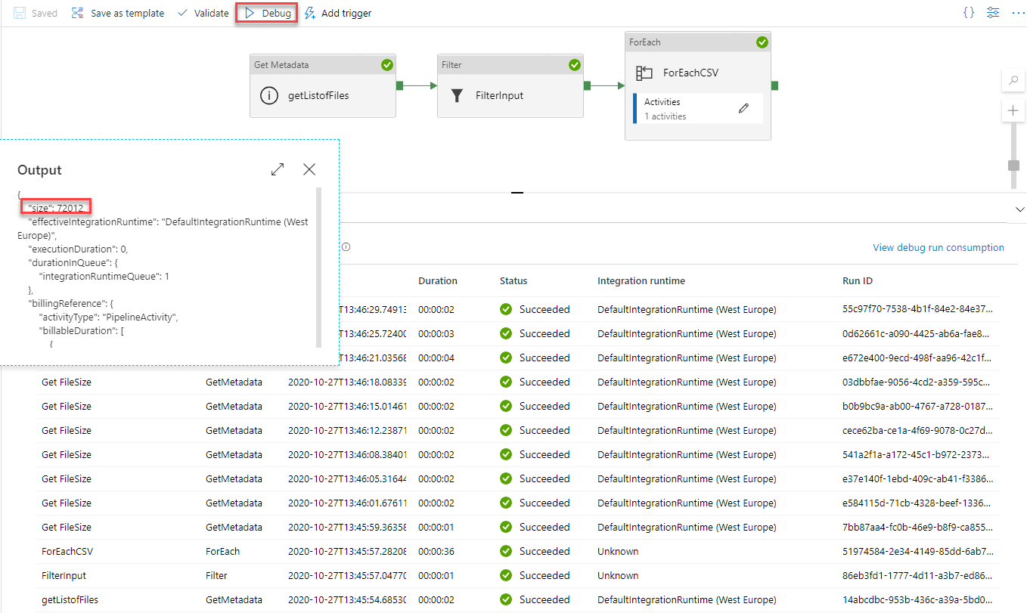Screen dimensions: 1027x613
Task: Open the more options ellipsis menu
Action: pyautogui.click(x=1017, y=13)
